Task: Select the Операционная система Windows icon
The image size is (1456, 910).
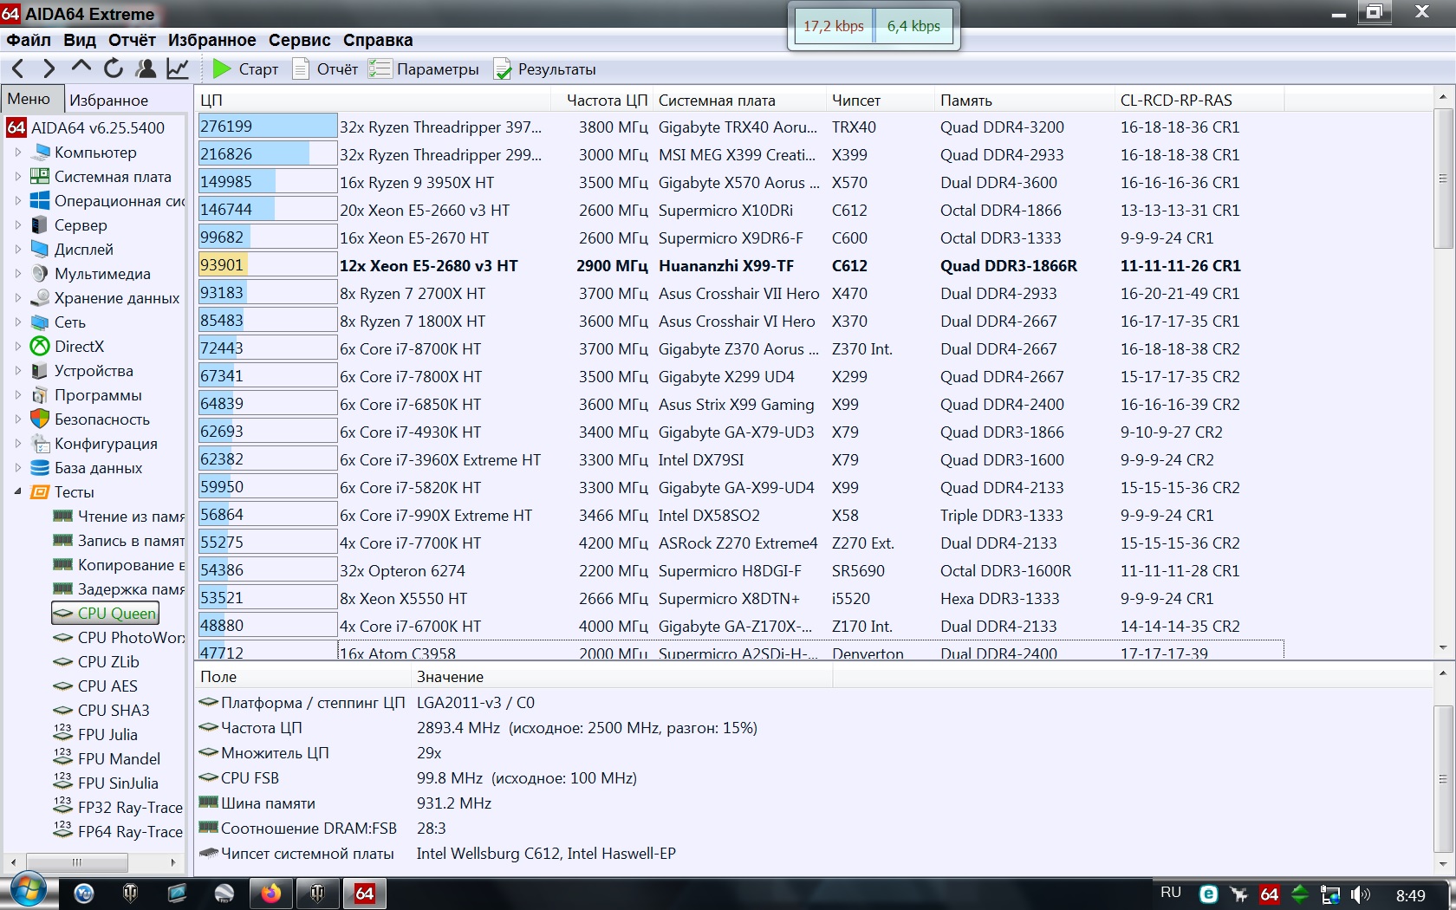Action: [x=40, y=201]
